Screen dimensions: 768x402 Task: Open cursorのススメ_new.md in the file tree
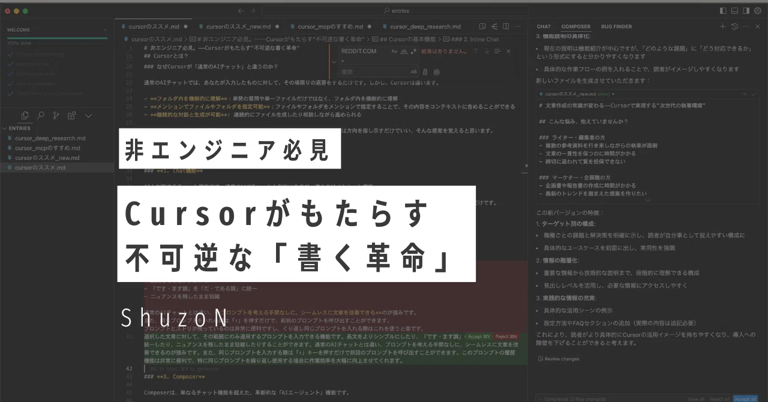point(57,158)
